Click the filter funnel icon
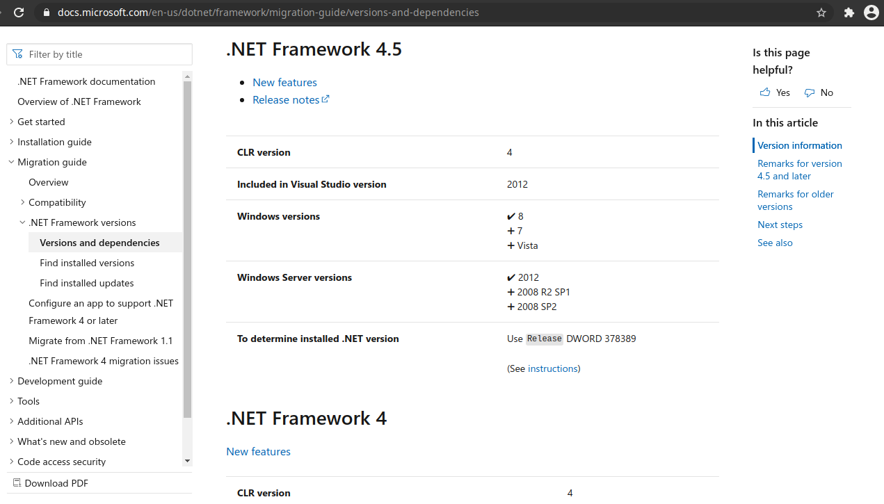884x504 pixels. (x=18, y=54)
